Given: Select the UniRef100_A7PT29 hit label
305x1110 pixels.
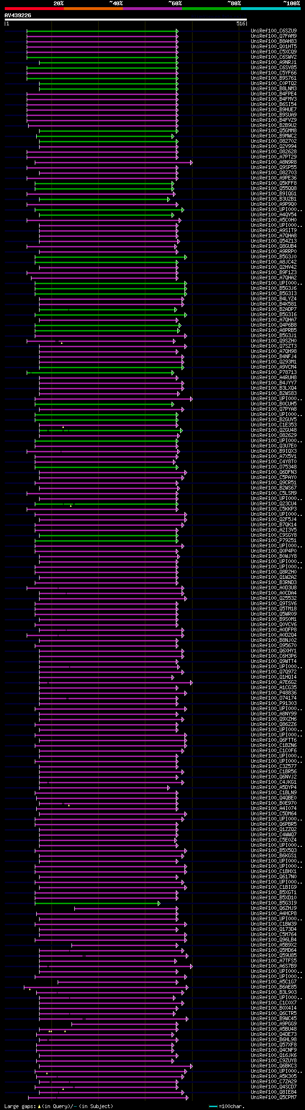Looking at the screenshot, I should click(274, 157).
